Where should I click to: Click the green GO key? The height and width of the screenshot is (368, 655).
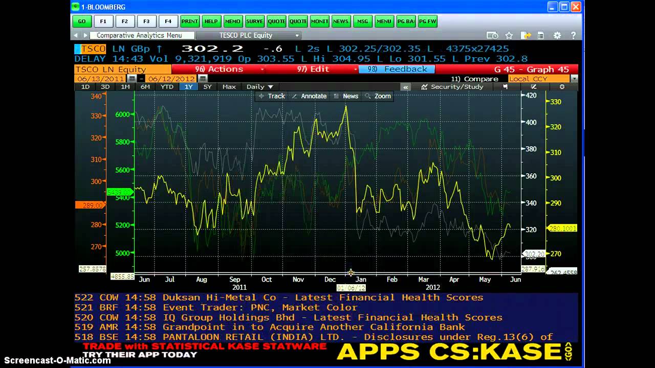(x=81, y=21)
